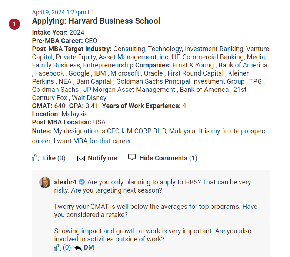
Task: Open alexbr4's profile picture
Action: [x=45, y=183]
